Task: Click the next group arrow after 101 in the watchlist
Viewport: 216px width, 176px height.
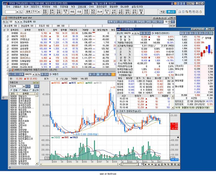Action: tap(21, 22)
